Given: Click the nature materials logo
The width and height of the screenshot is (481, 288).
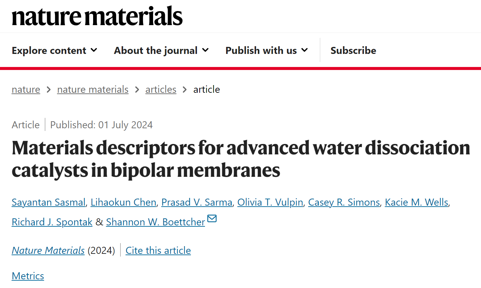Looking at the screenshot, I should pos(97,16).
